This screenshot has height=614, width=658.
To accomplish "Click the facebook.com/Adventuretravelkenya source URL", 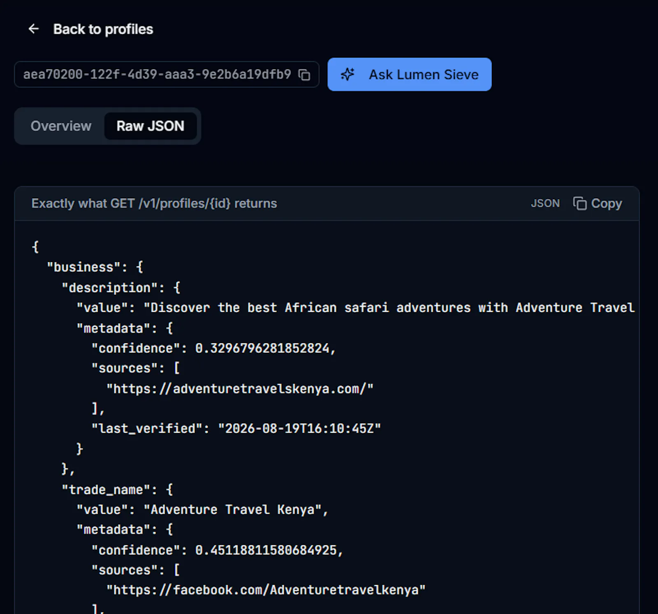I will (266, 590).
